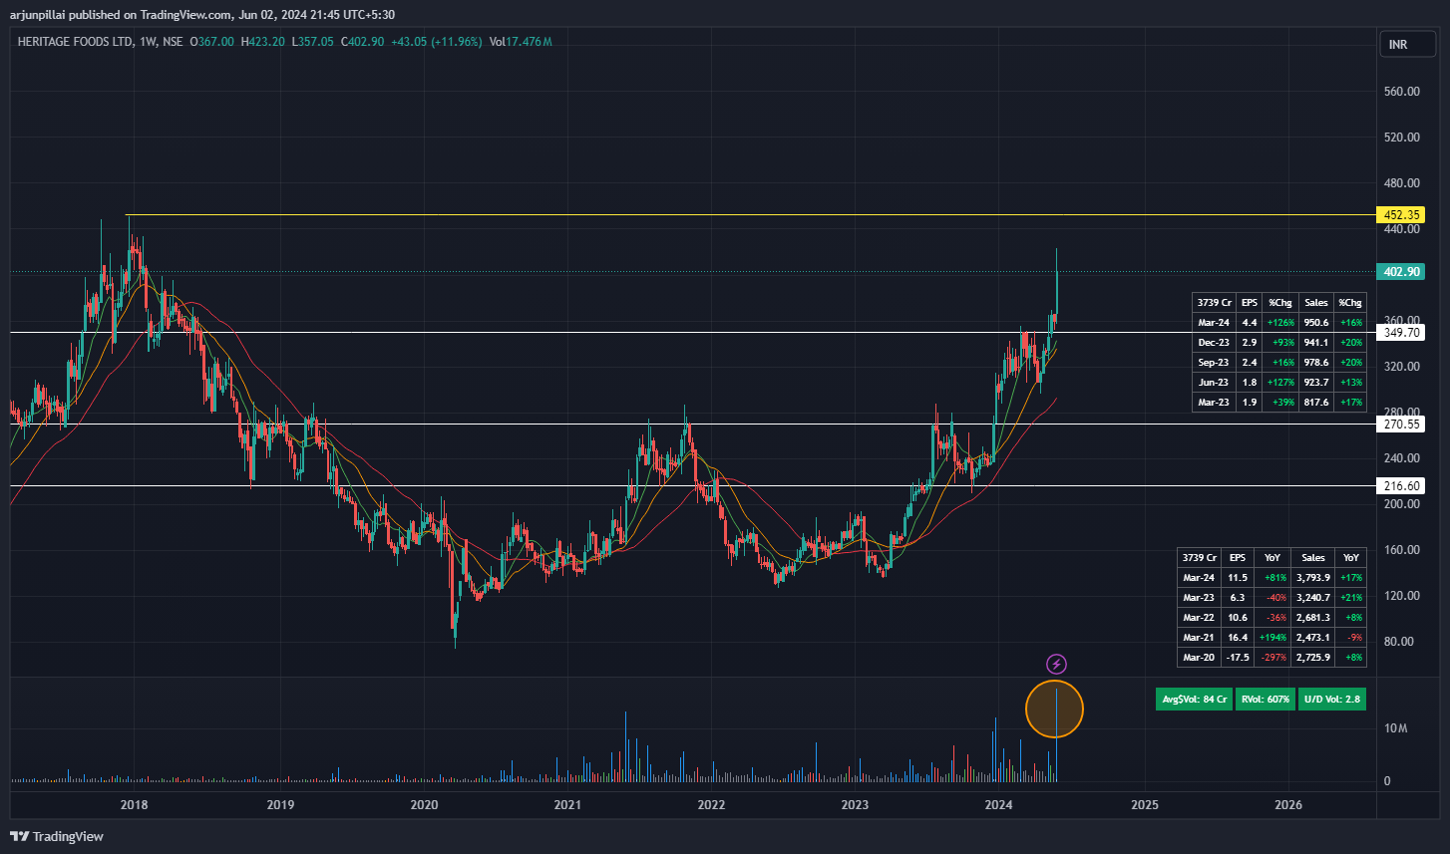The width and height of the screenshot is (1450, 854).
Task: Click the 349.70 price line label
Action: [x=1400, y=332]
